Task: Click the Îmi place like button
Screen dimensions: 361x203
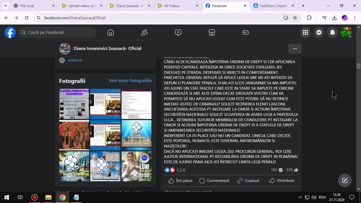Action: point(180,181)
